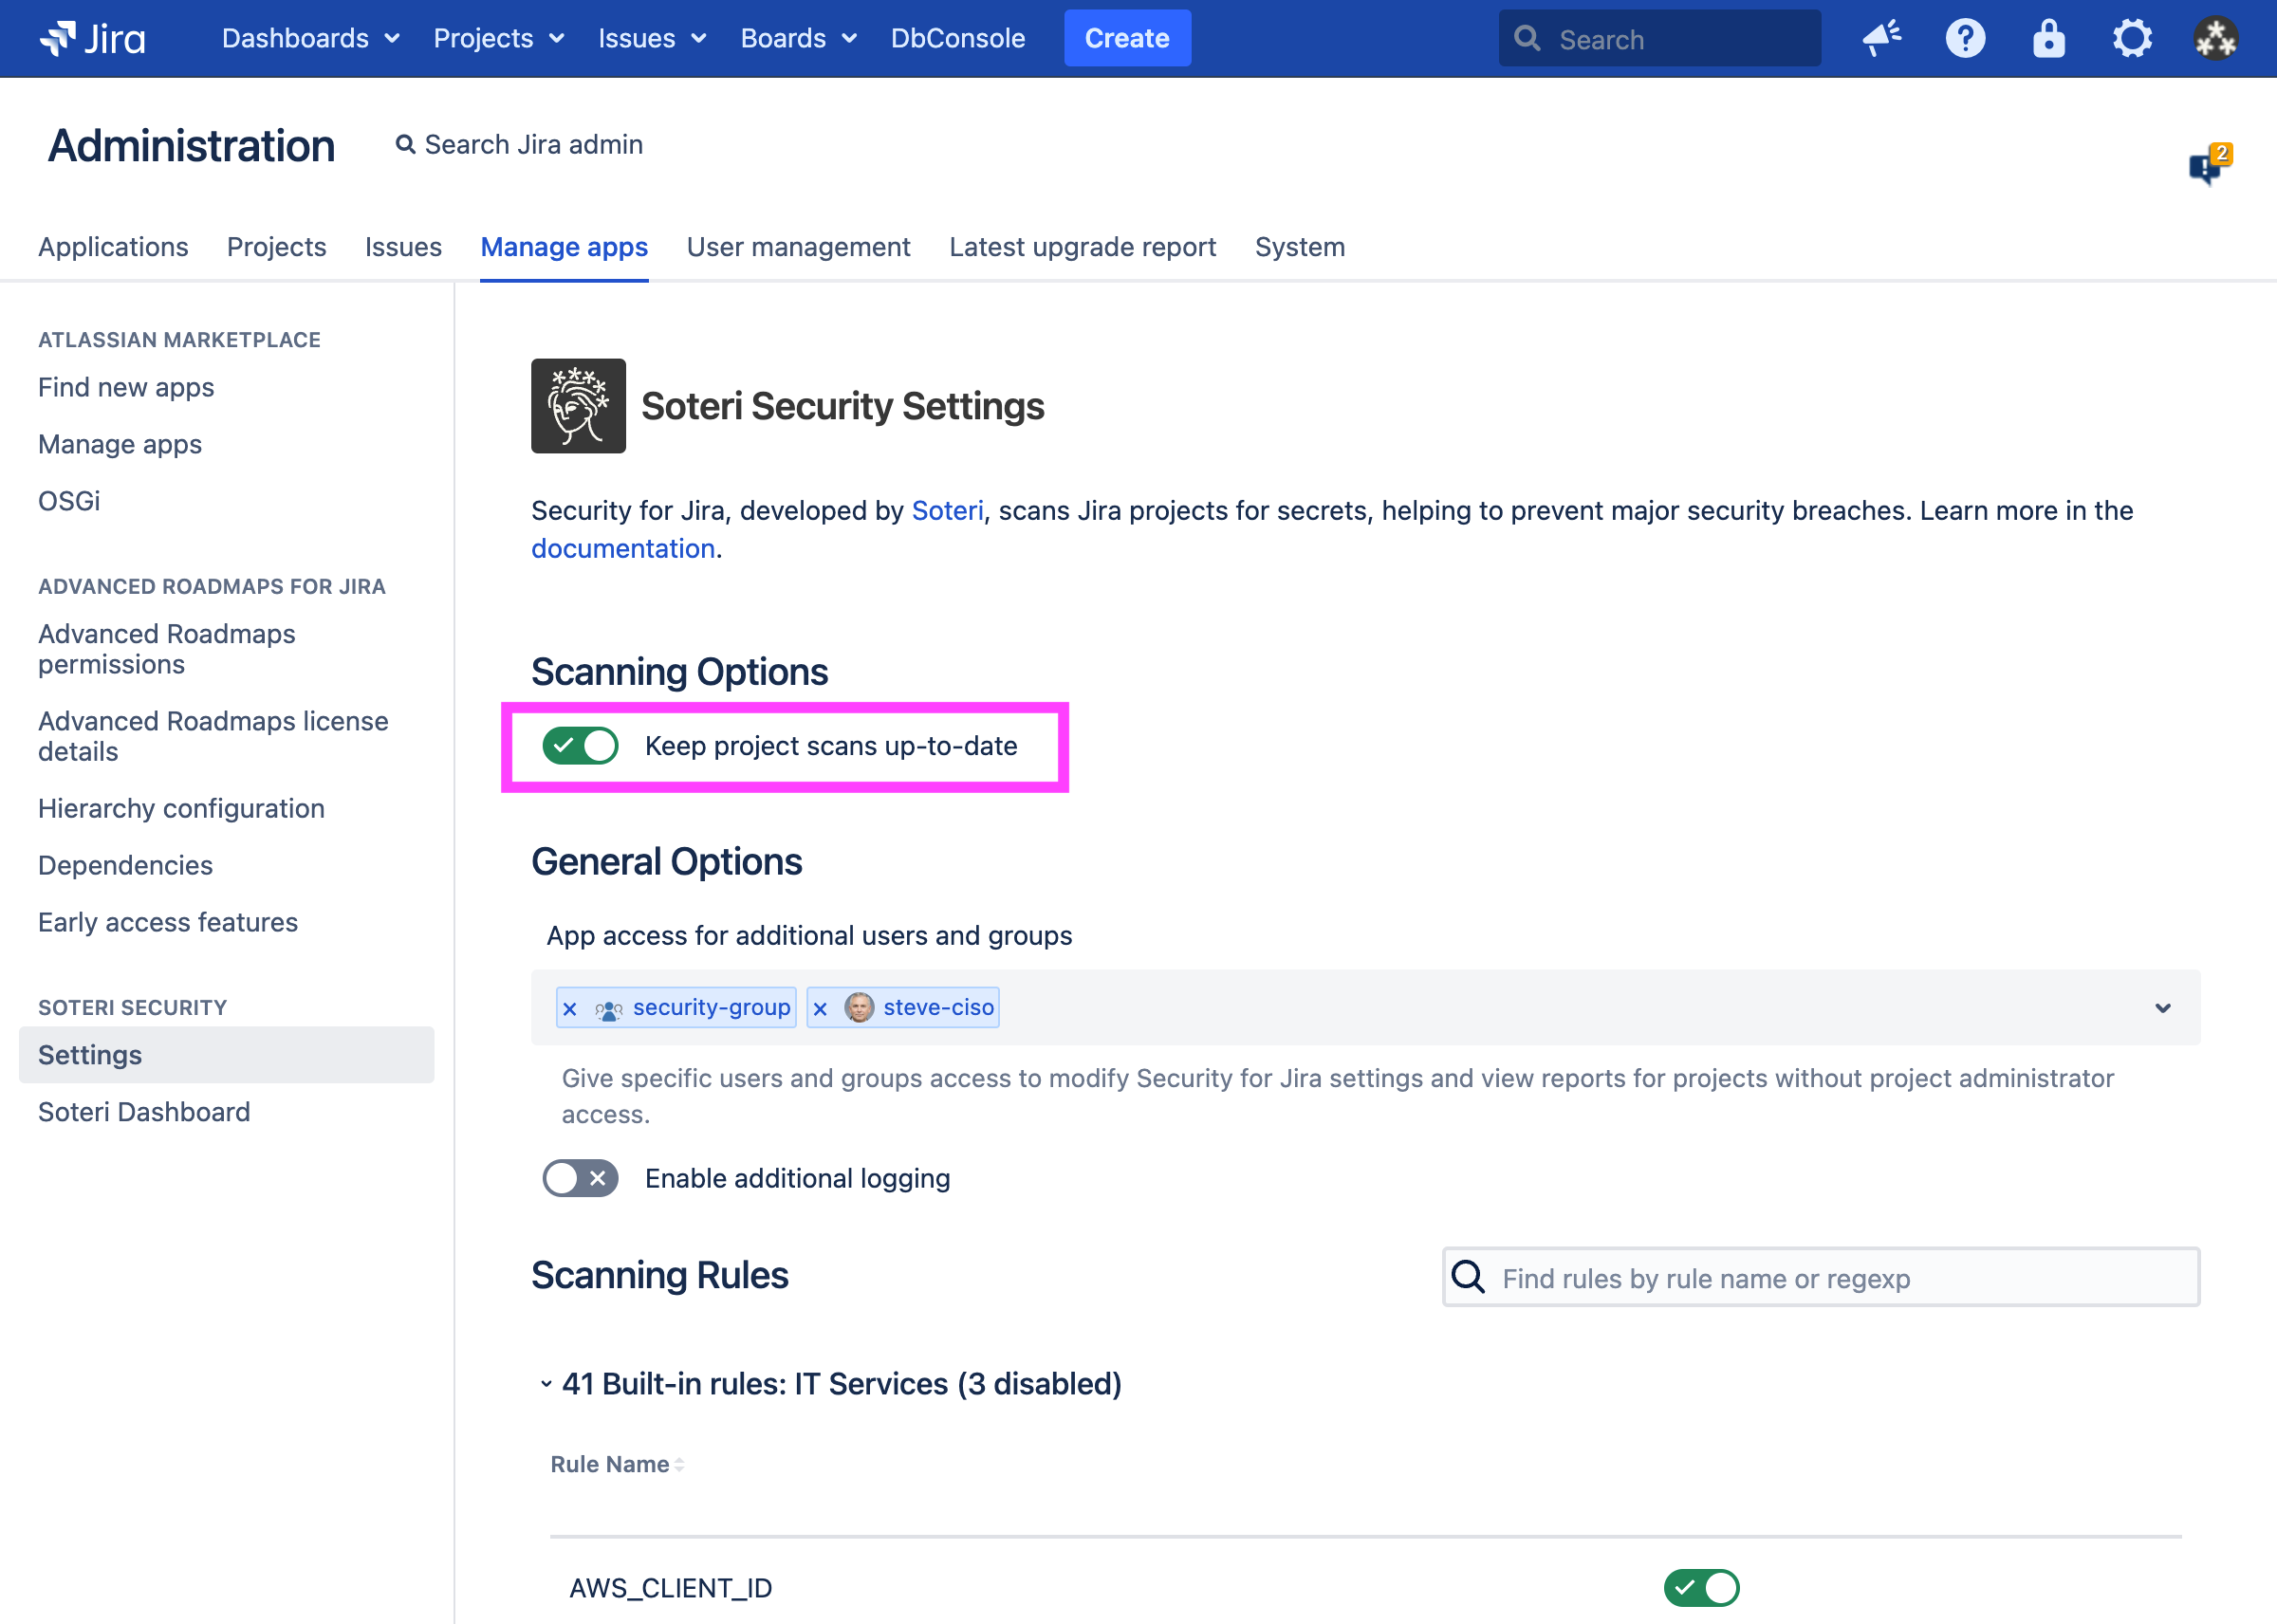Expand the Dashboards dropdown menu
This screenshot has height=1624, width=2277.
tap(310, 38)
